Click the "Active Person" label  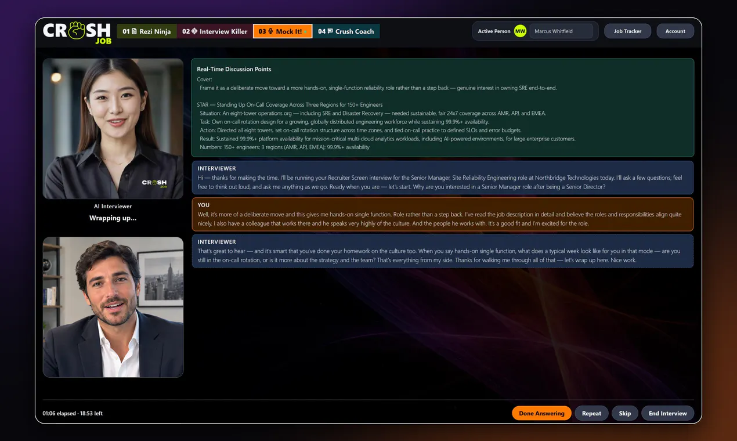click(x=494, y=31)
